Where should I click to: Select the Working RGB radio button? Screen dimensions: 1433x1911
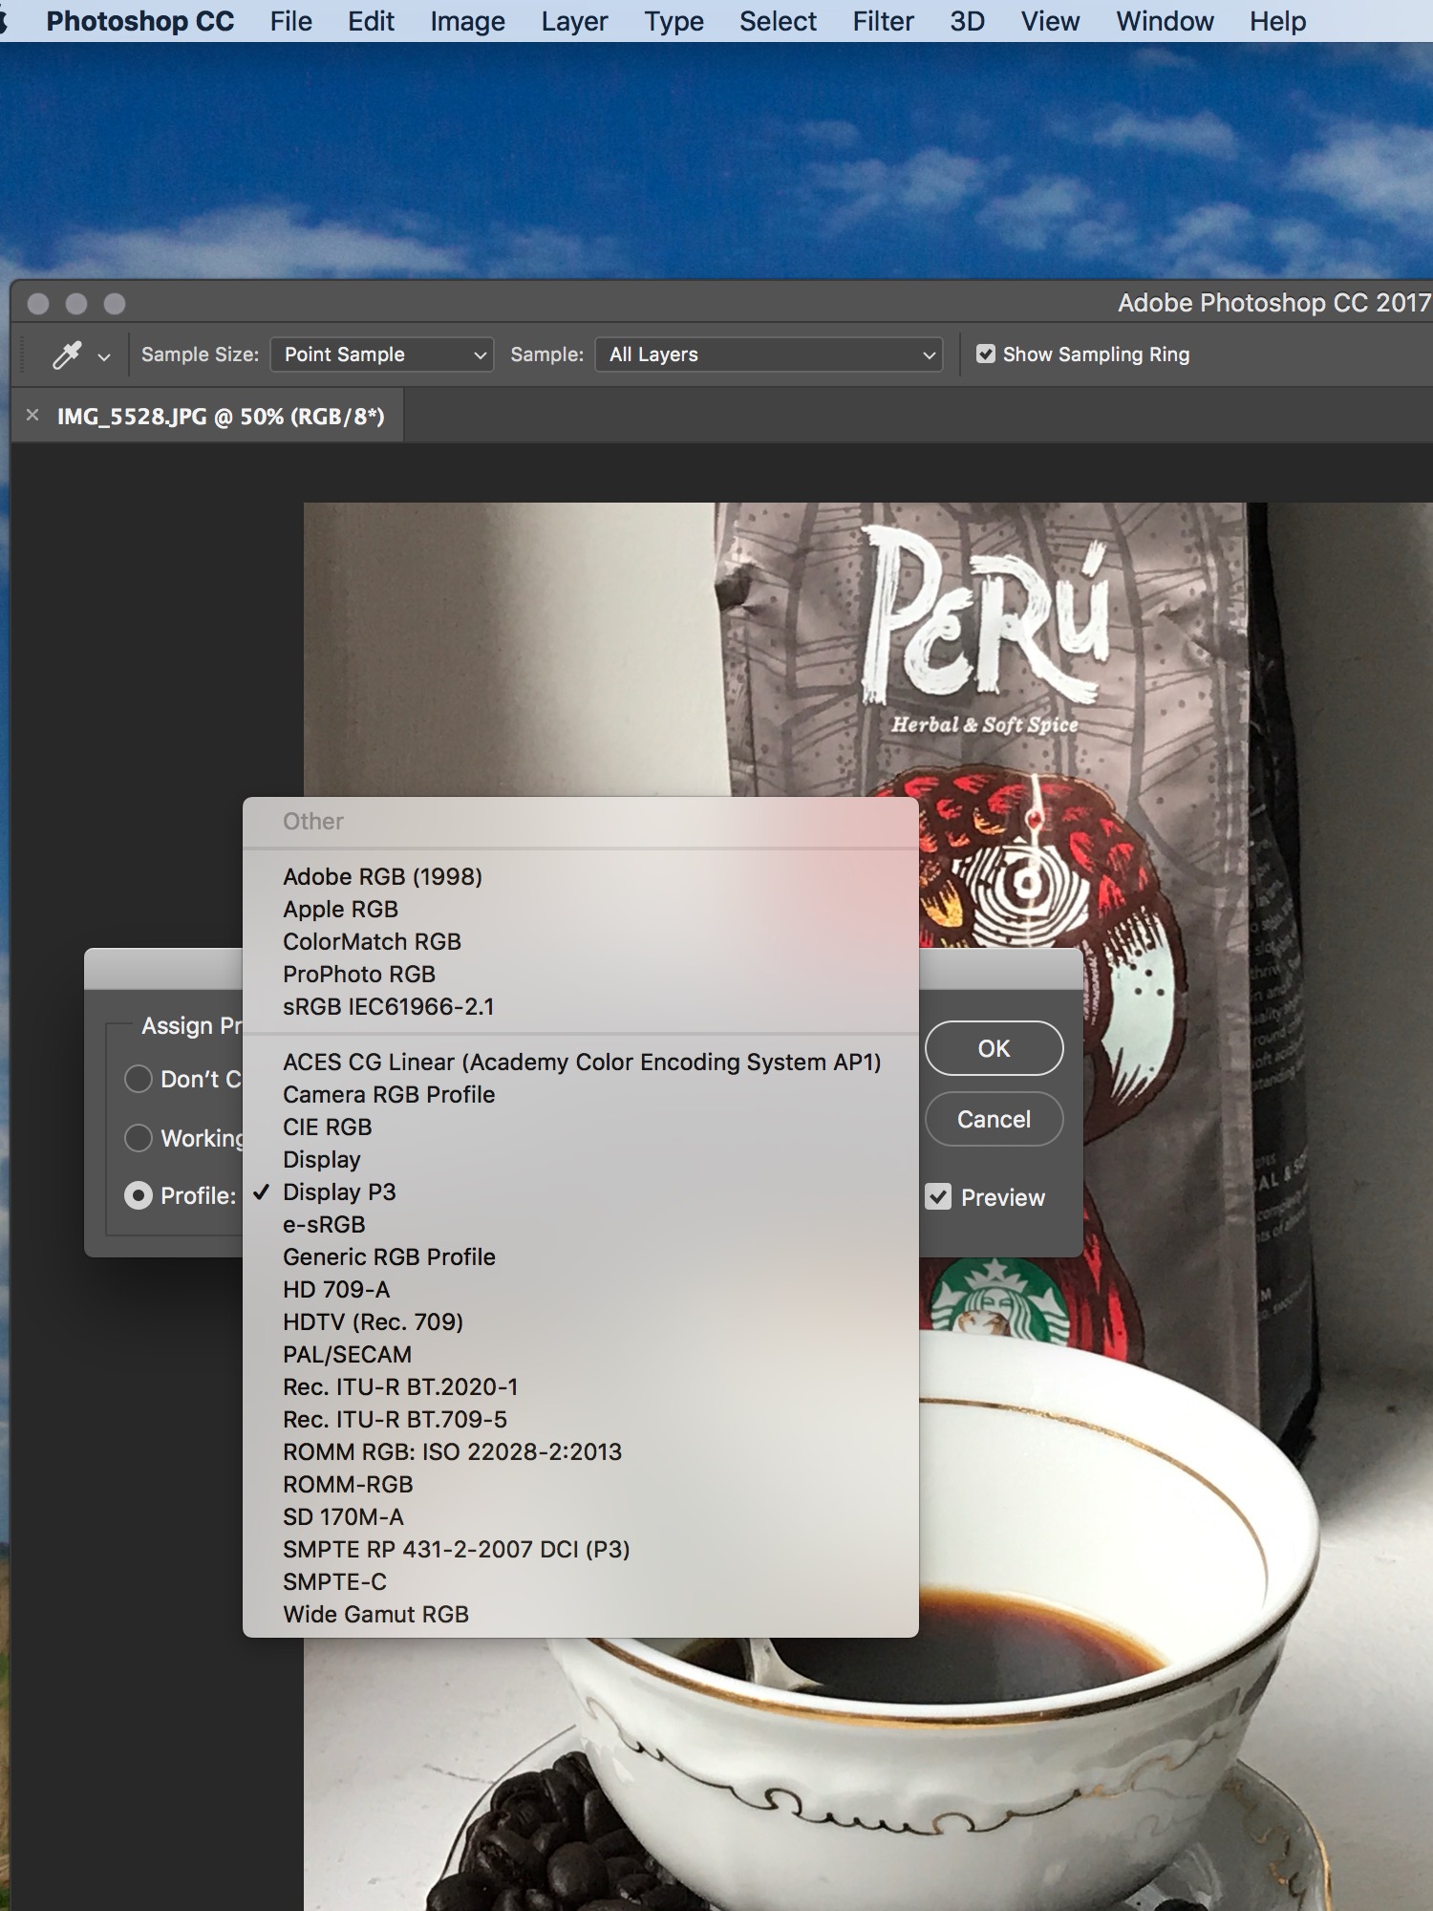(139, 1138)
